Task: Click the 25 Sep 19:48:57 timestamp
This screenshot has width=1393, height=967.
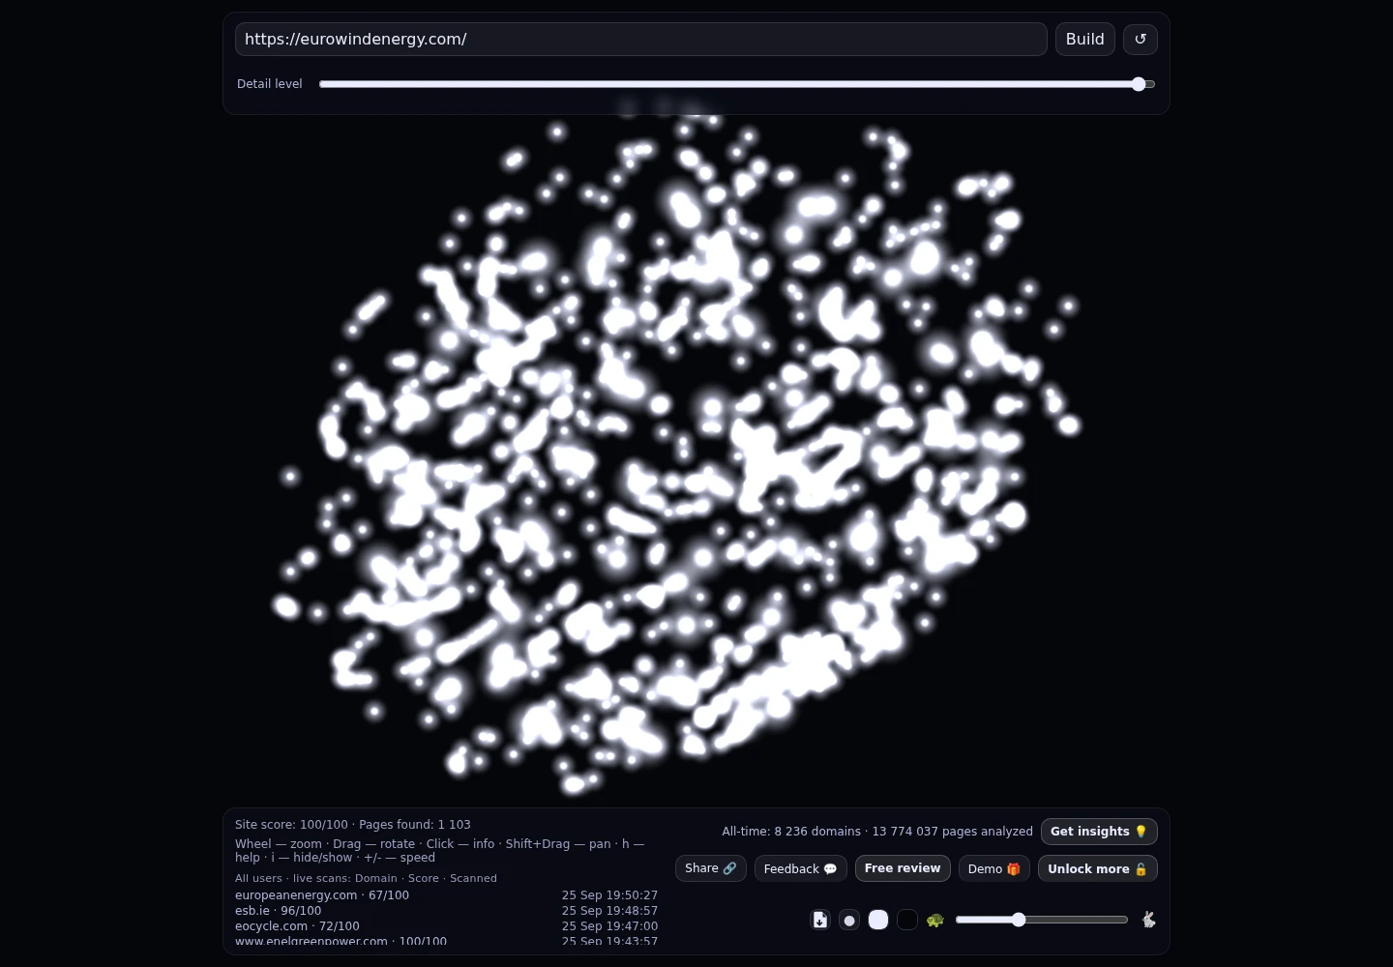Action: coord(609,911)
